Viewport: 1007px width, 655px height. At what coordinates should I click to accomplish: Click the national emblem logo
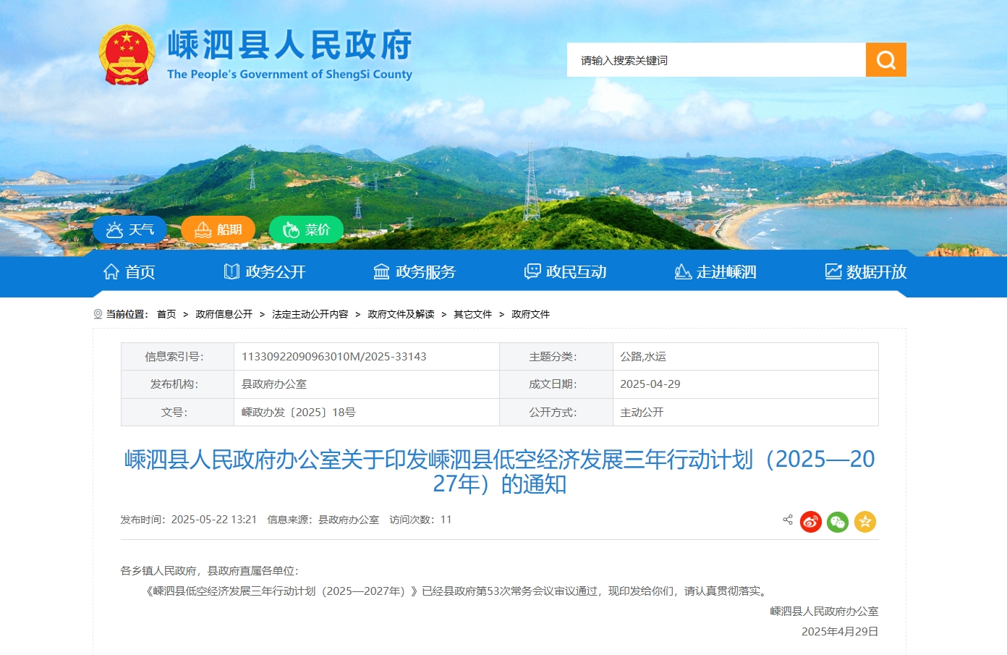click(127, 55)
